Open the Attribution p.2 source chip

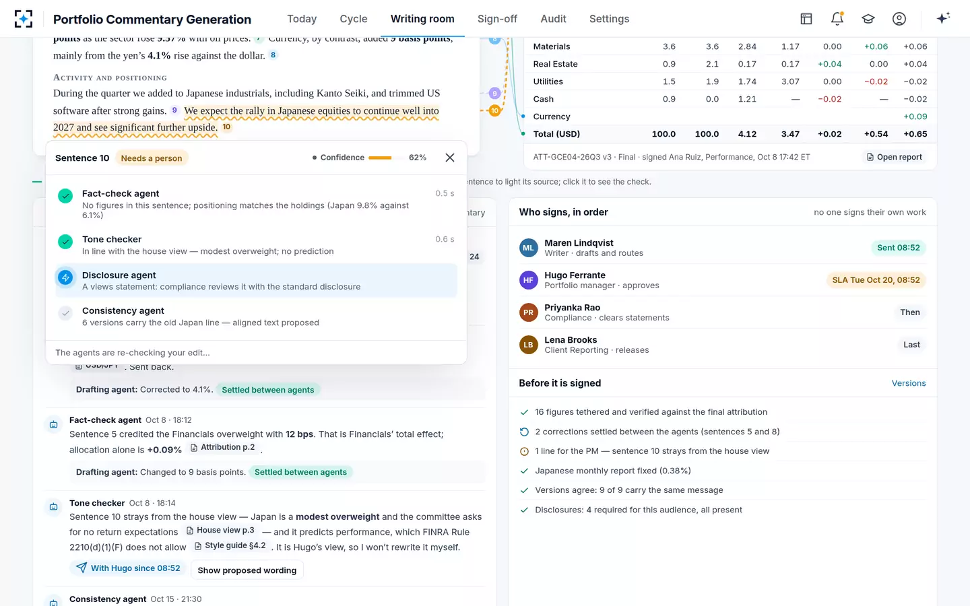pyautogui.click(x=222, y=448)
